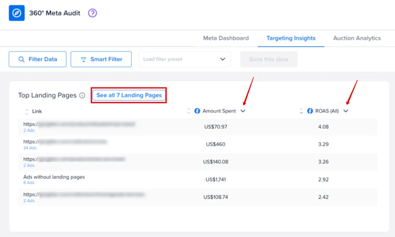Viewport: 395px width, 237px height.
Task: Sort by ROAS (All) using sort arrows
Action: click(x=301, y=111)
